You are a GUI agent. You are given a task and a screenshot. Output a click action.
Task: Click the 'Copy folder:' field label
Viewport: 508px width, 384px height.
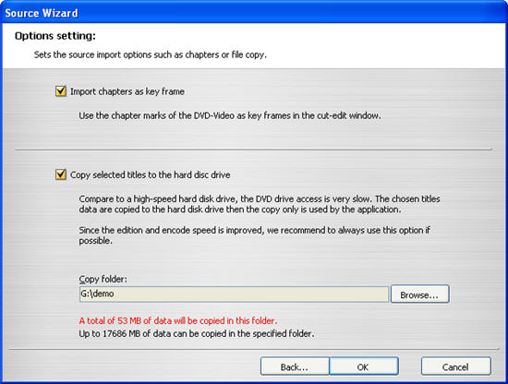(x=103, y=279)
